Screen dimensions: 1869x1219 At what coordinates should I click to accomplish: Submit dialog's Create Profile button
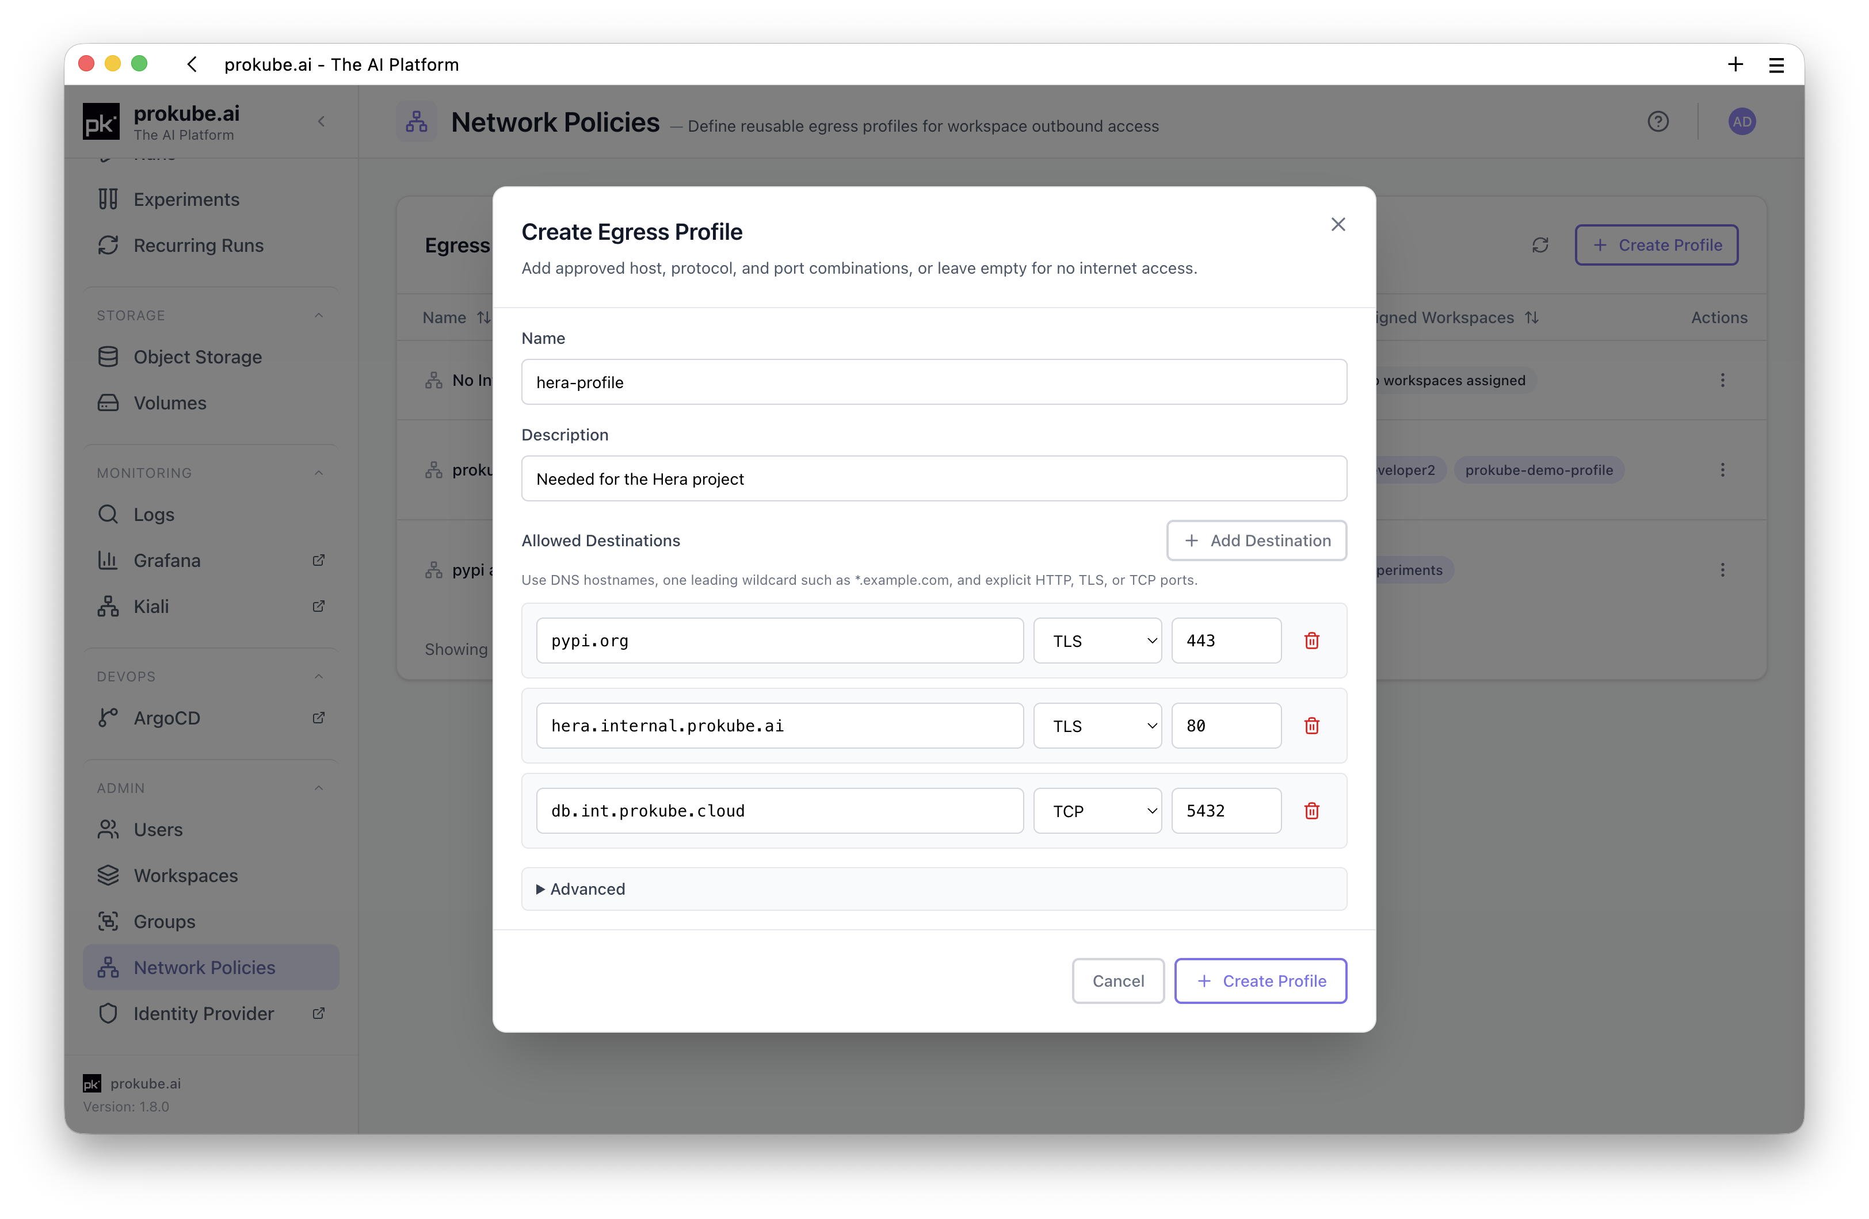tap(1260, 980)
